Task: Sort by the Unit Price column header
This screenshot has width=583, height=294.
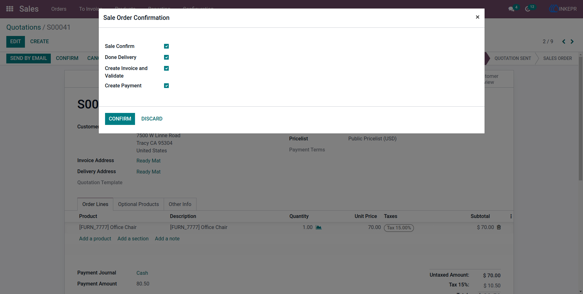Action: point(366,216)
